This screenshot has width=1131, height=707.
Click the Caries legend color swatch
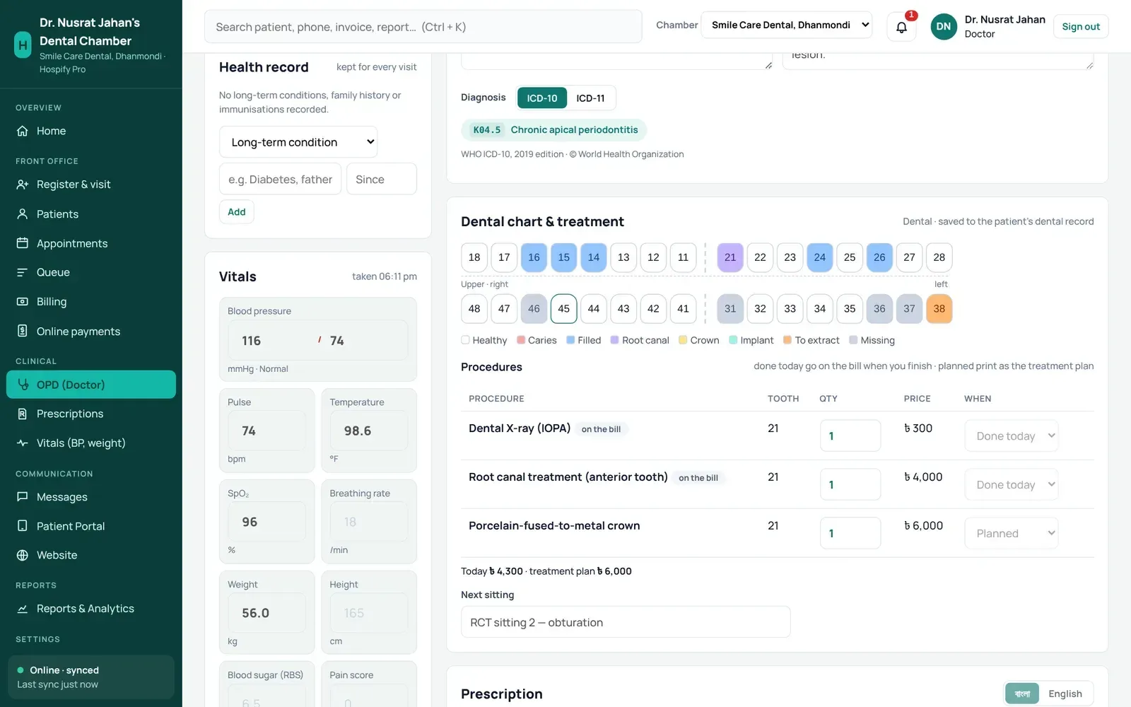click(x=521, y=340)
